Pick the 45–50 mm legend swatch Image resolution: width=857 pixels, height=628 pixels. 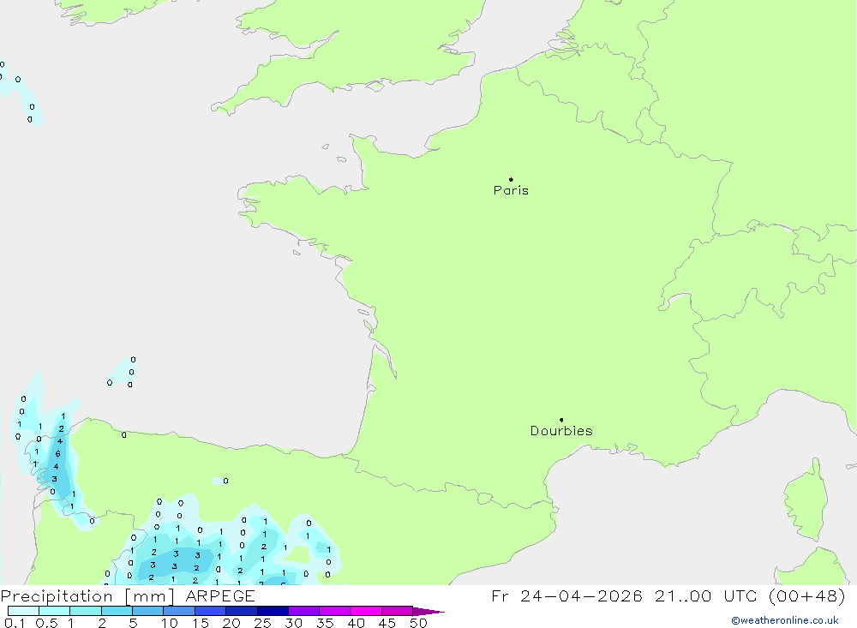pos(398,611)
